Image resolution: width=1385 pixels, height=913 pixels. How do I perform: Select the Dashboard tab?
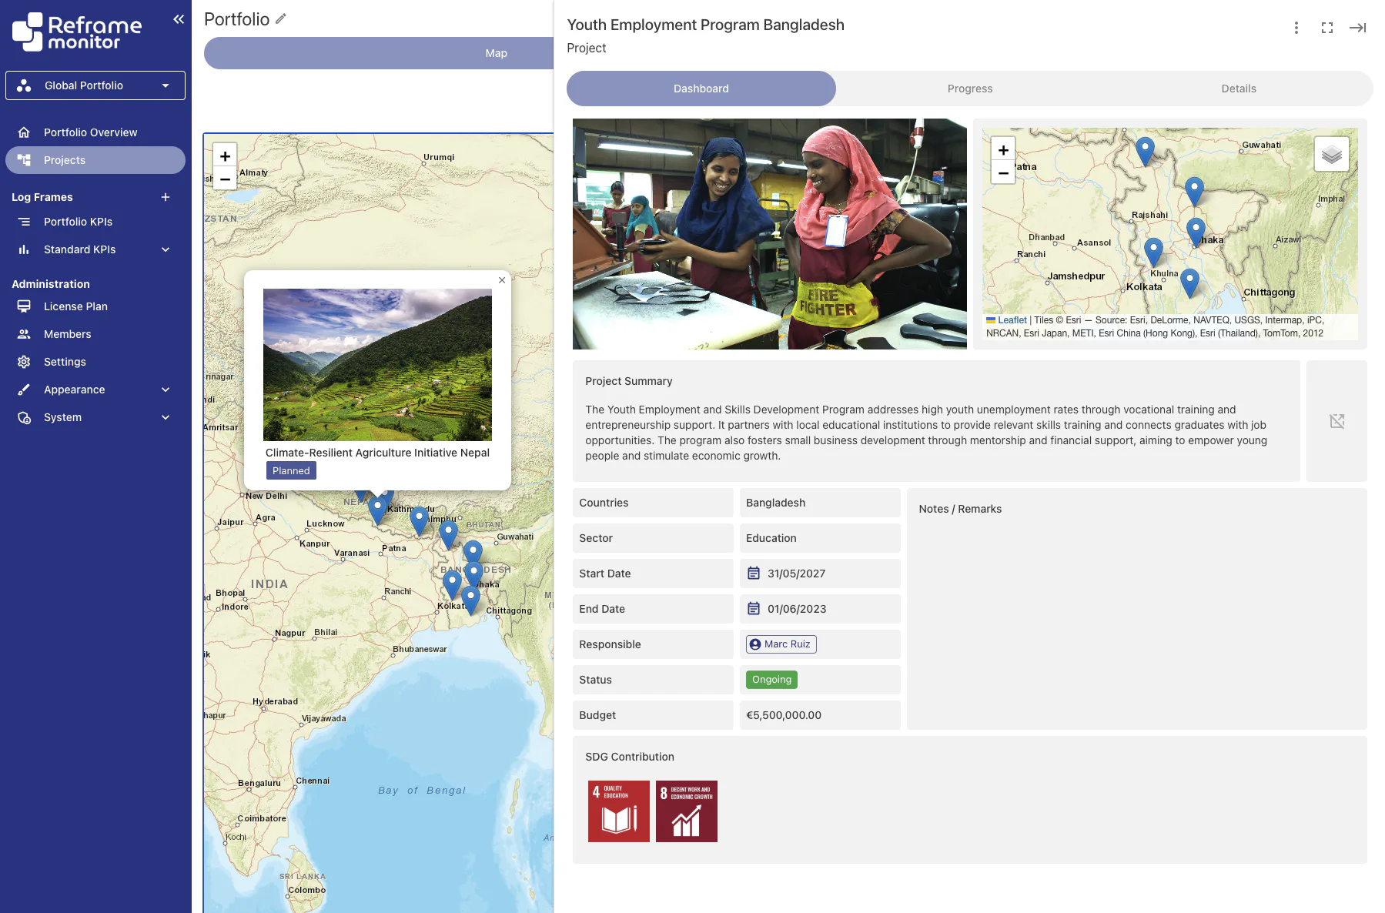[701, 89]
